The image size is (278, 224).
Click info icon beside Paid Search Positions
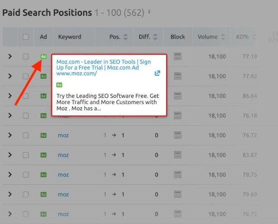(x=149, y=12)
